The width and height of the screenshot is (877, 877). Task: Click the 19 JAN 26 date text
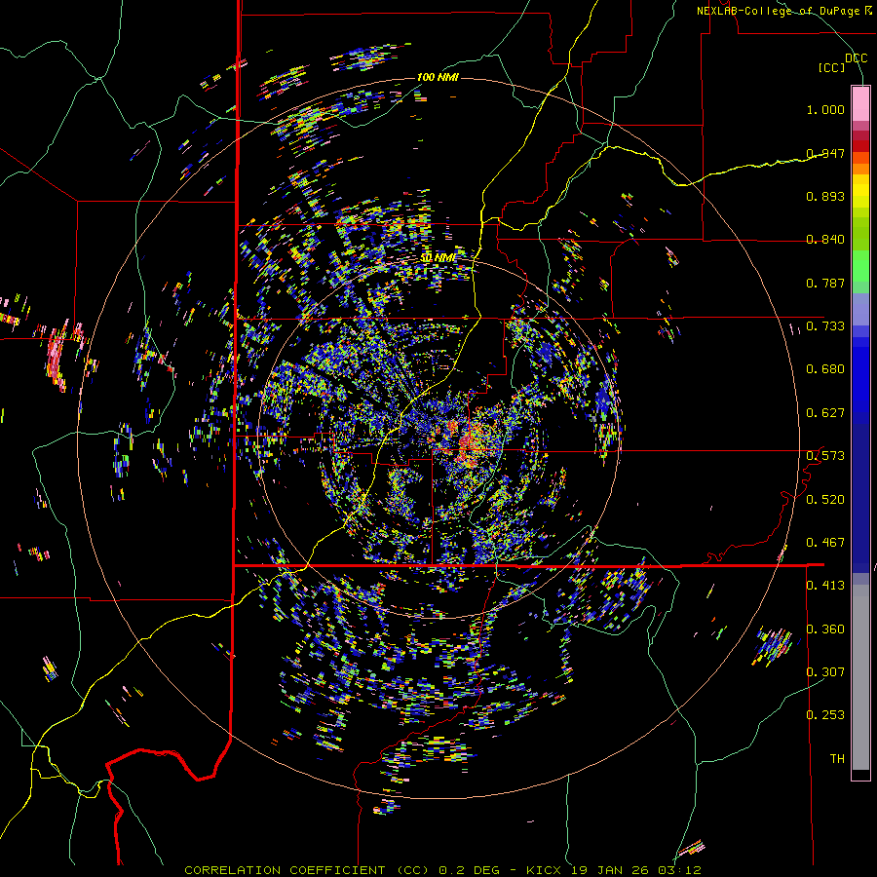(x=610, y=870)
